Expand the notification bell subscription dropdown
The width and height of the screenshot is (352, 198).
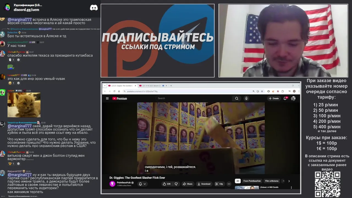pyautogui.click(x=145, y=184)
